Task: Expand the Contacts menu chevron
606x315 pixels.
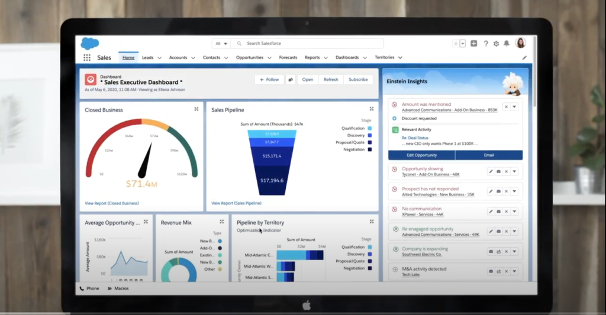Action: pos(226,58)
